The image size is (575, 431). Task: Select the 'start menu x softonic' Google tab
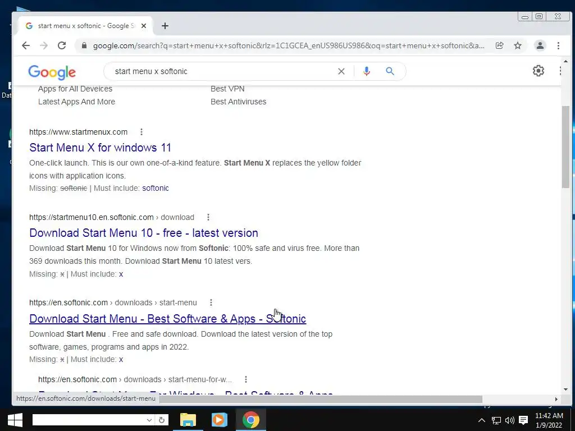[x=86, y=26]
